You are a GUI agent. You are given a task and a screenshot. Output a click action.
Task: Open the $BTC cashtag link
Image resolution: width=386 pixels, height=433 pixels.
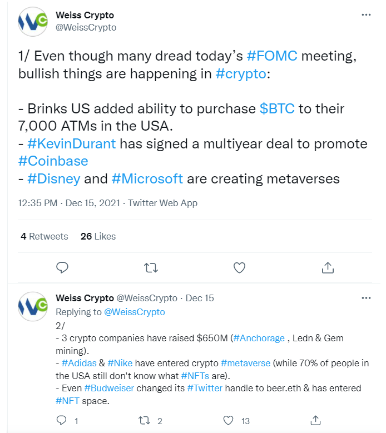tap(277, 108)
